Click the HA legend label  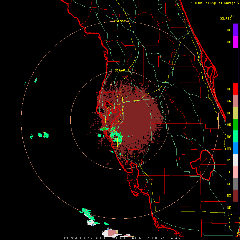coord(229,89)
